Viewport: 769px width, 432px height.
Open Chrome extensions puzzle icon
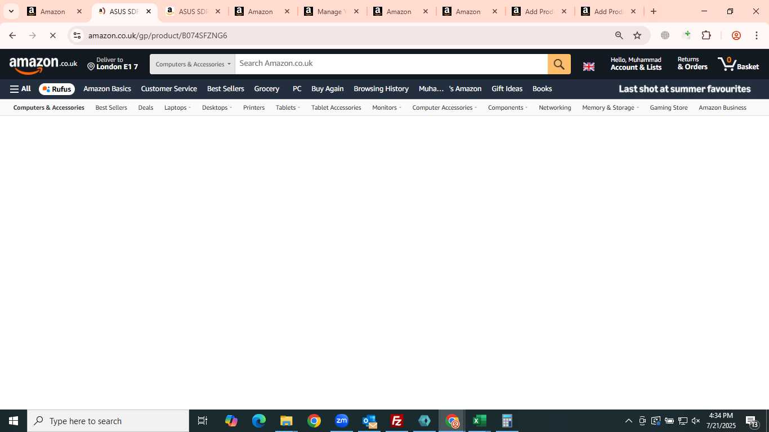point(706,35)
